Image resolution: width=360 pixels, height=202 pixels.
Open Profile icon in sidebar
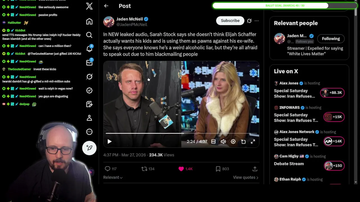coord(89,118)
